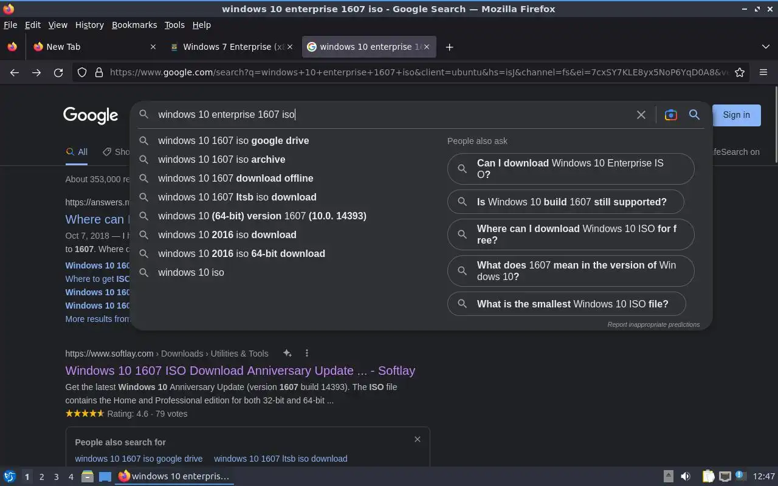This screenshot has width=778, height=486.
Task: Click the site security padlock icon
Action: (98, 72)
